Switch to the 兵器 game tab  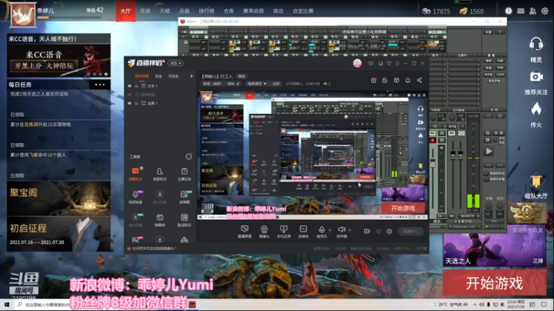[x=184, y=11]
